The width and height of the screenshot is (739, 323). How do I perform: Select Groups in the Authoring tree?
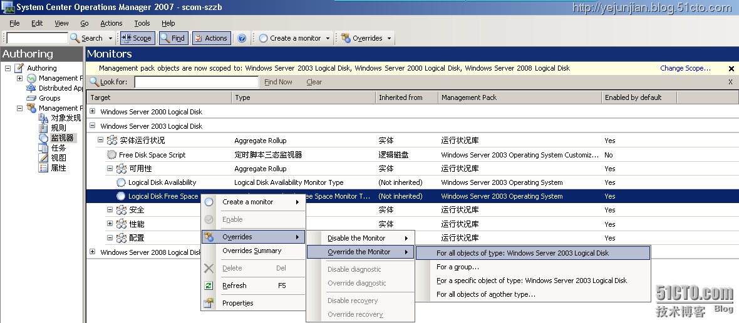(x=49, y=98)
